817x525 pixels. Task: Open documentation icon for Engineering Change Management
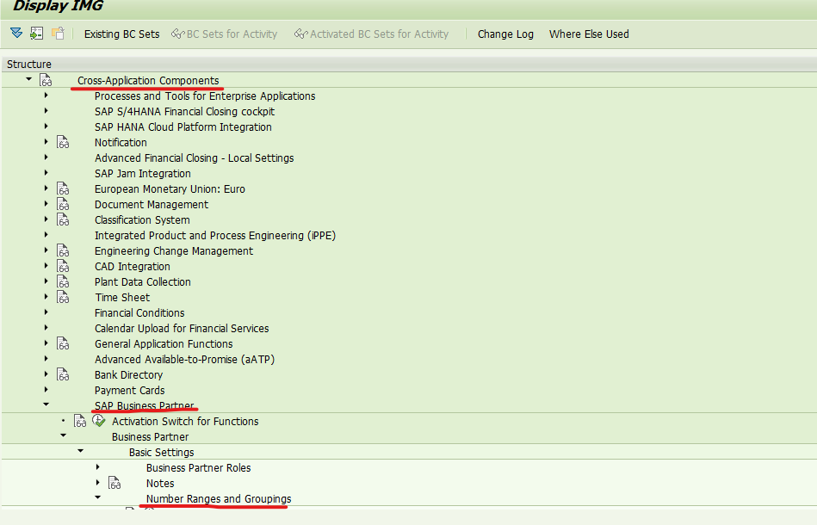click(x=63, y=250)
